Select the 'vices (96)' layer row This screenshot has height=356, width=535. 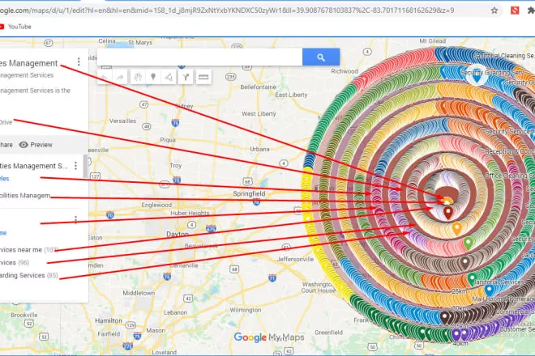coord(15,263)
